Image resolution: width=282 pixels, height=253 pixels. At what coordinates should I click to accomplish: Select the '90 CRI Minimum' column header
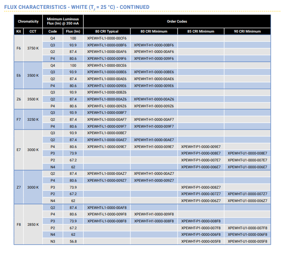(247, 31)
